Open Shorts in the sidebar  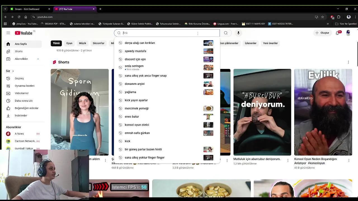point(22,51)
